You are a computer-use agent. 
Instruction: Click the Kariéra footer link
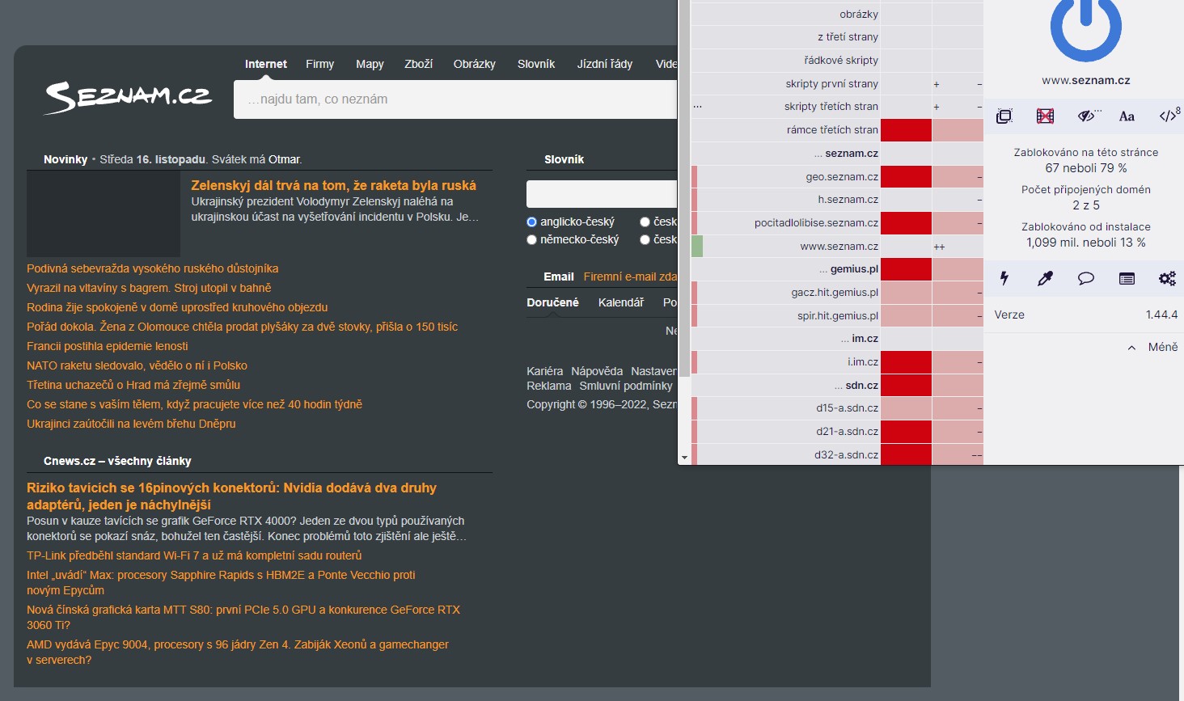[545, 371]
